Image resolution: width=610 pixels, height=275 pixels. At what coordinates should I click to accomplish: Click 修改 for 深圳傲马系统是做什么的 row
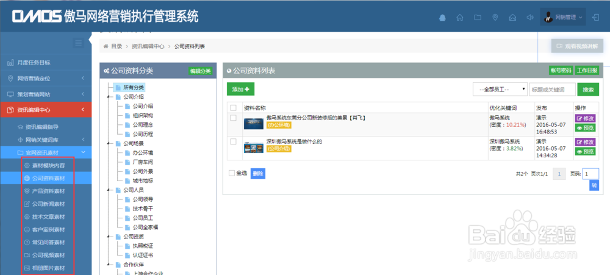(x=585, y=142)
